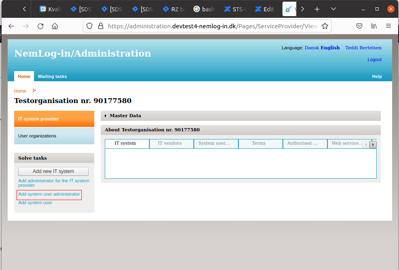Click the browser back arrow
This screenshot has height=270, width=399.
[x=11, y=26]
